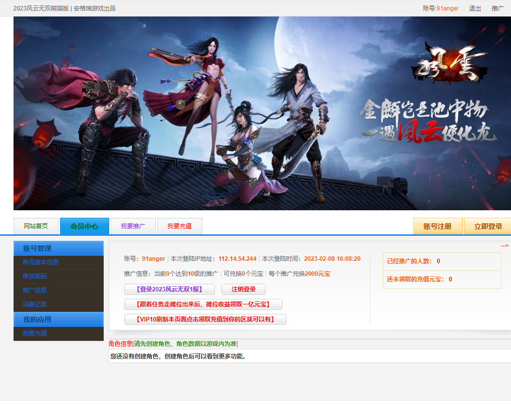Click the 立即登录 button
511x404 pixels.
click(487, 226)
